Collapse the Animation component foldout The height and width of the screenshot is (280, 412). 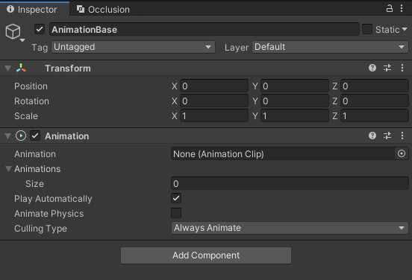[x=8, y=136]
